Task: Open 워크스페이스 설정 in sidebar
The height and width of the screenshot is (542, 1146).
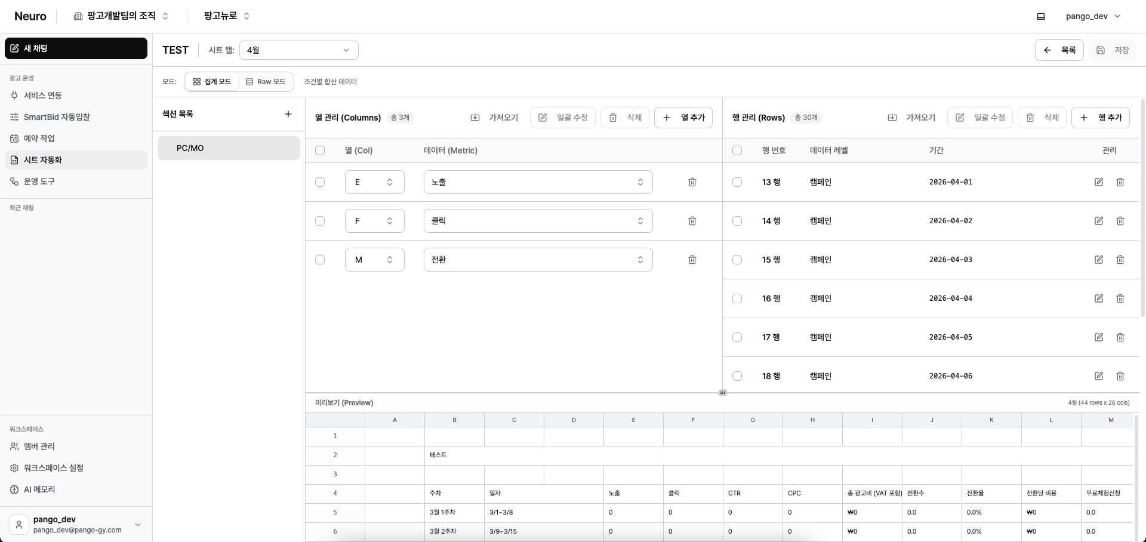Action: pos(76,468)
